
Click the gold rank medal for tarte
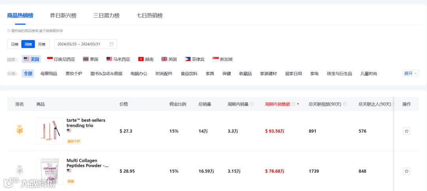click(19, 130)
